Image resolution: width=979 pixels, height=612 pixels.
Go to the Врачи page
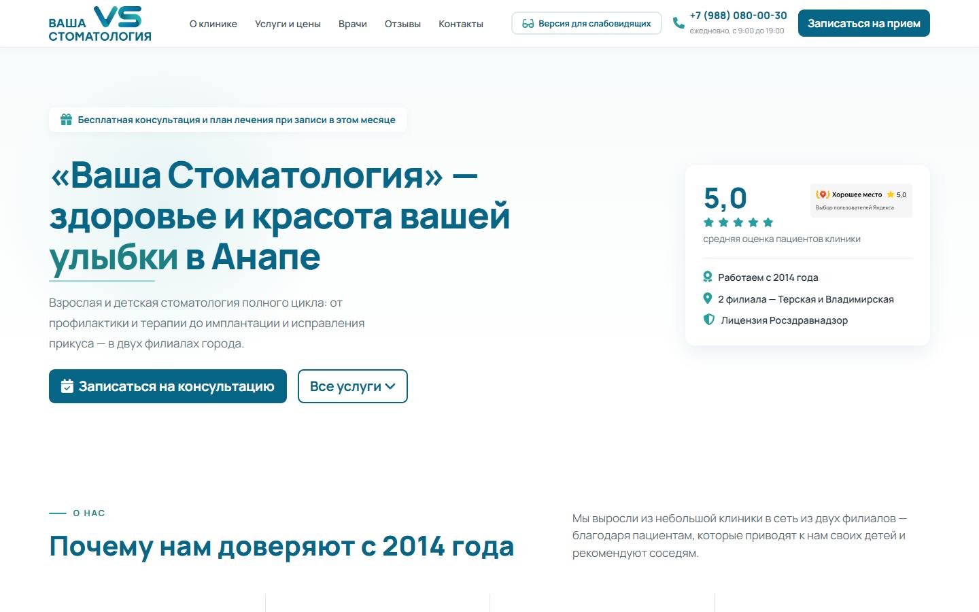pos(353,24)
